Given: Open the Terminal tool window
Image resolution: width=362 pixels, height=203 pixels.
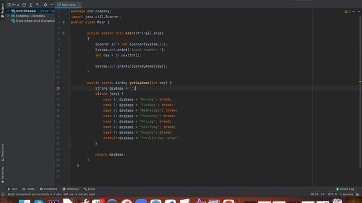Looking at the screenshot, I should 71,189.
